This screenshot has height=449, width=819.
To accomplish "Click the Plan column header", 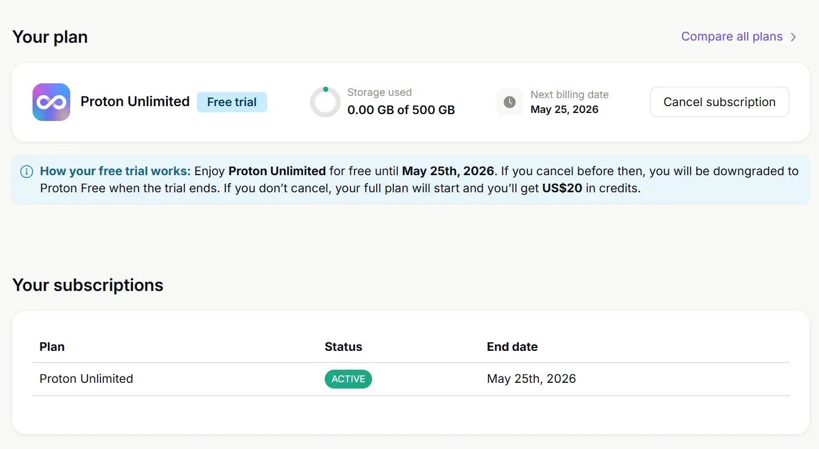I will 52,347.
